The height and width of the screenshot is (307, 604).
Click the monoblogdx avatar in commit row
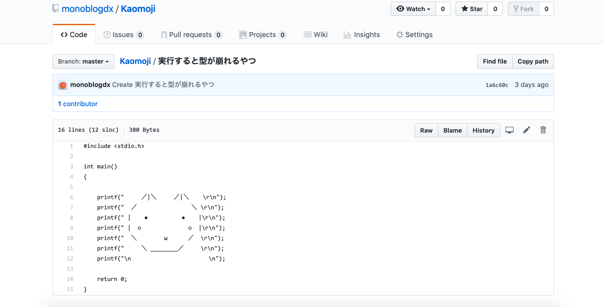[63, 85]
